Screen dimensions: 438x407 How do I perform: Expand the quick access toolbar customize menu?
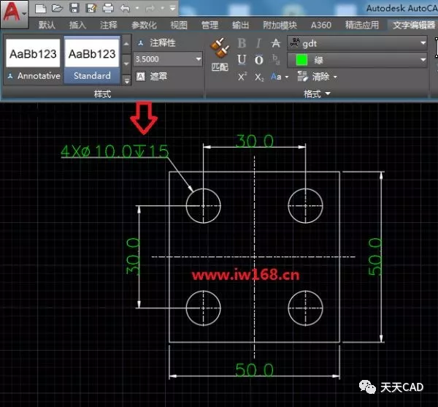tap(172, 8)
